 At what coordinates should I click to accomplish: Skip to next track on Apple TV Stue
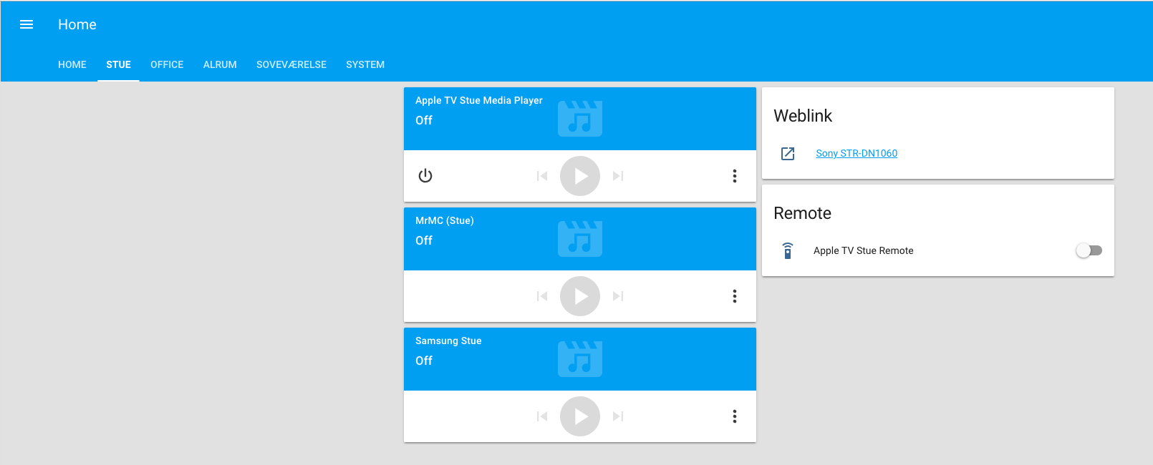pyautogui.click(x=618, y=176)
